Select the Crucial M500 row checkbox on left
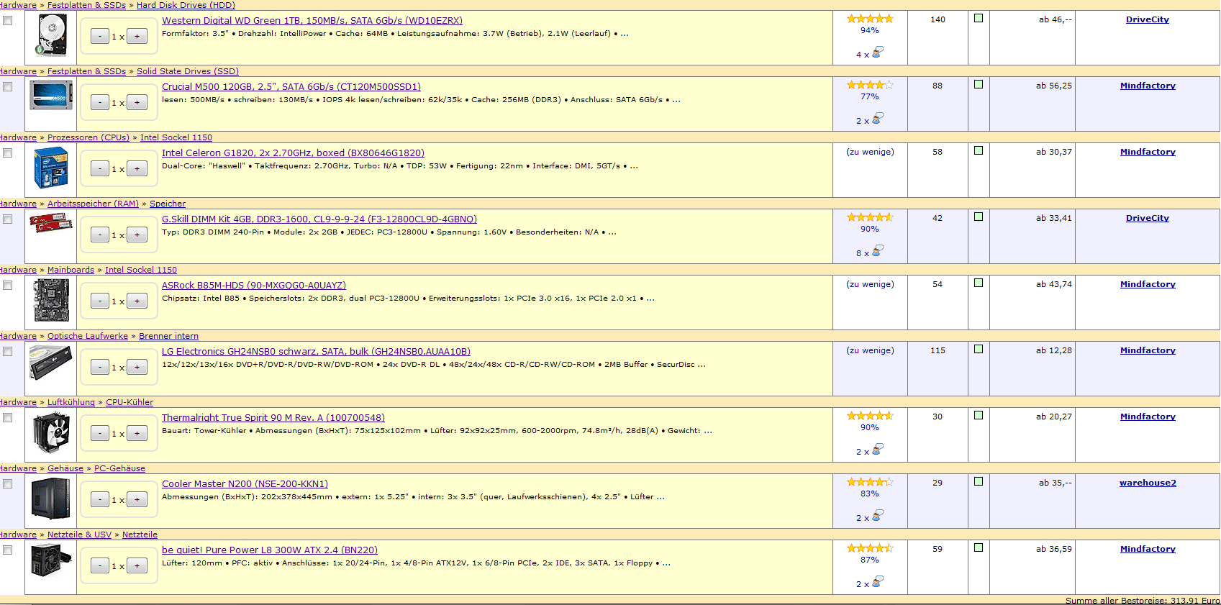1221x605 pixels. coord(8,87)
